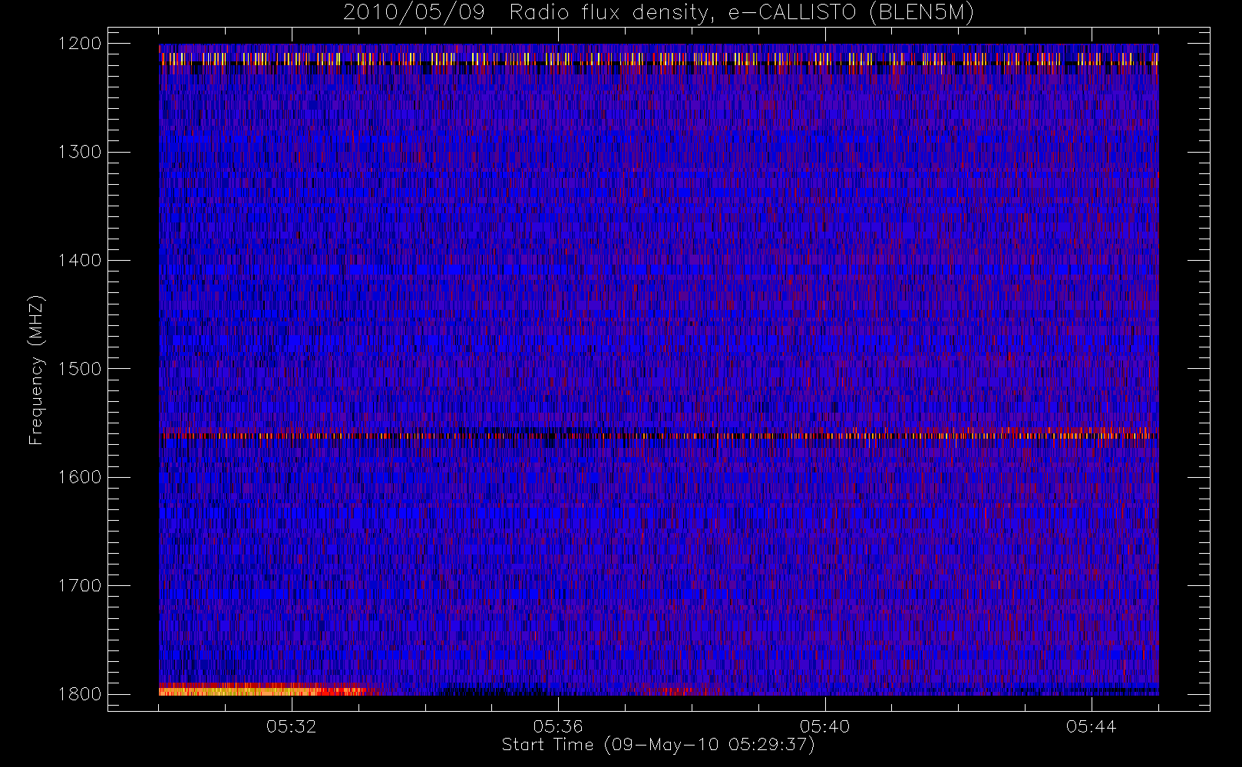
Task: Click the 05:32 time tick label
Action: 292,726
